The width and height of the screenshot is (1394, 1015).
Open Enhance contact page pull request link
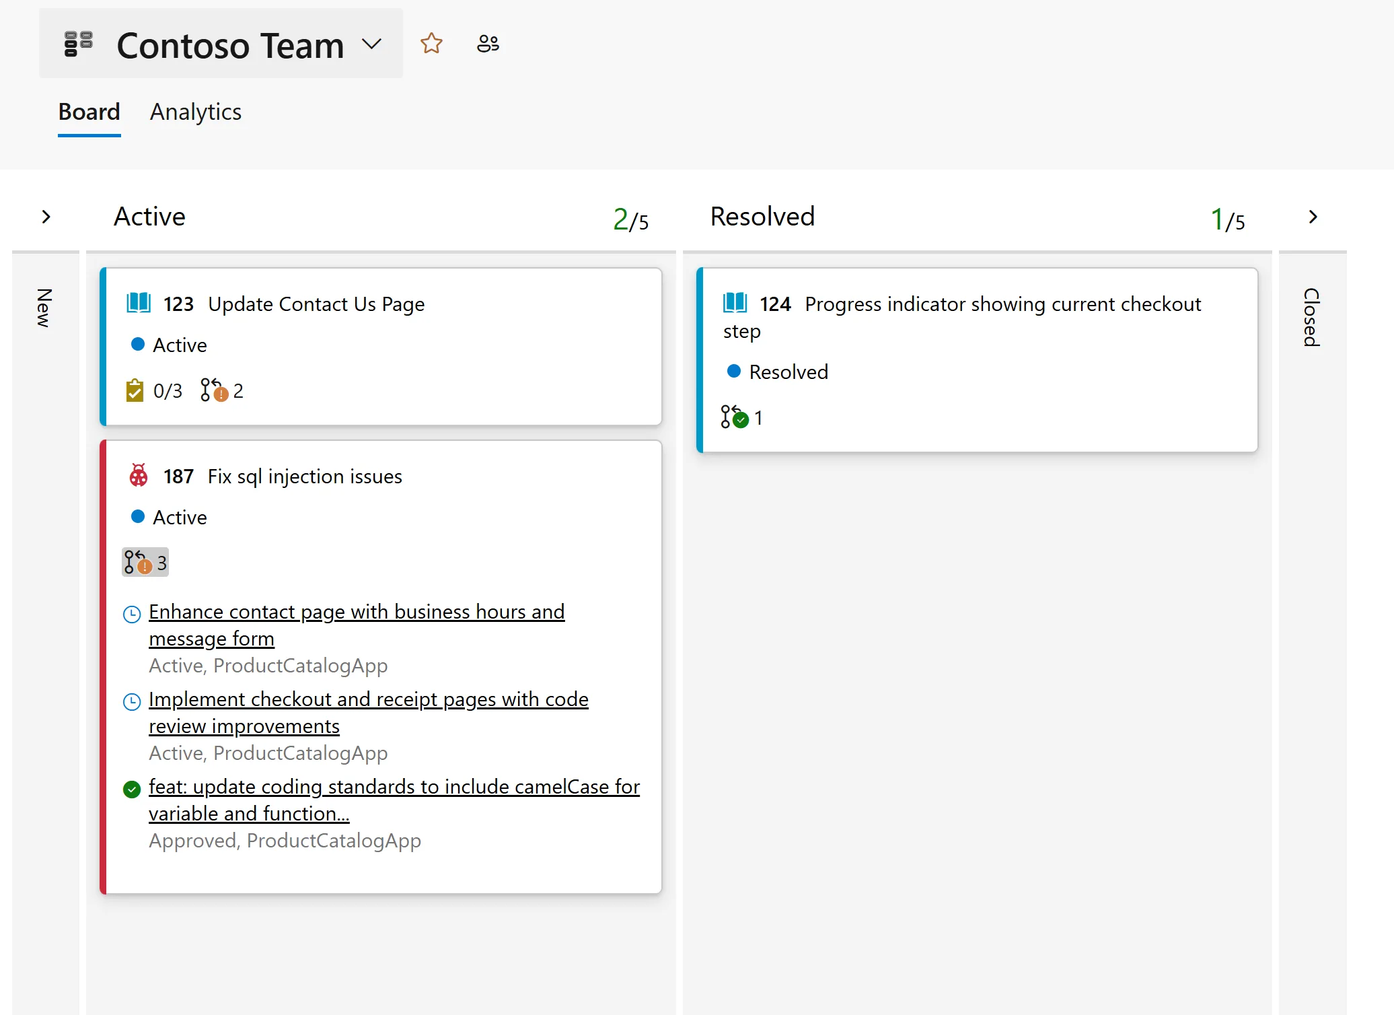click(357, 625)
